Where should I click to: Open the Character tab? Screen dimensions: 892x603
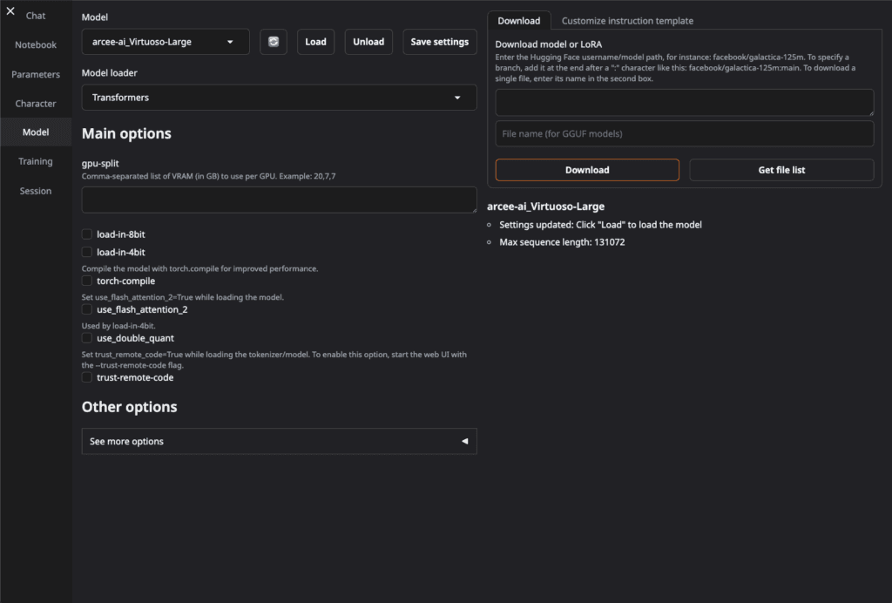[35, 104]
